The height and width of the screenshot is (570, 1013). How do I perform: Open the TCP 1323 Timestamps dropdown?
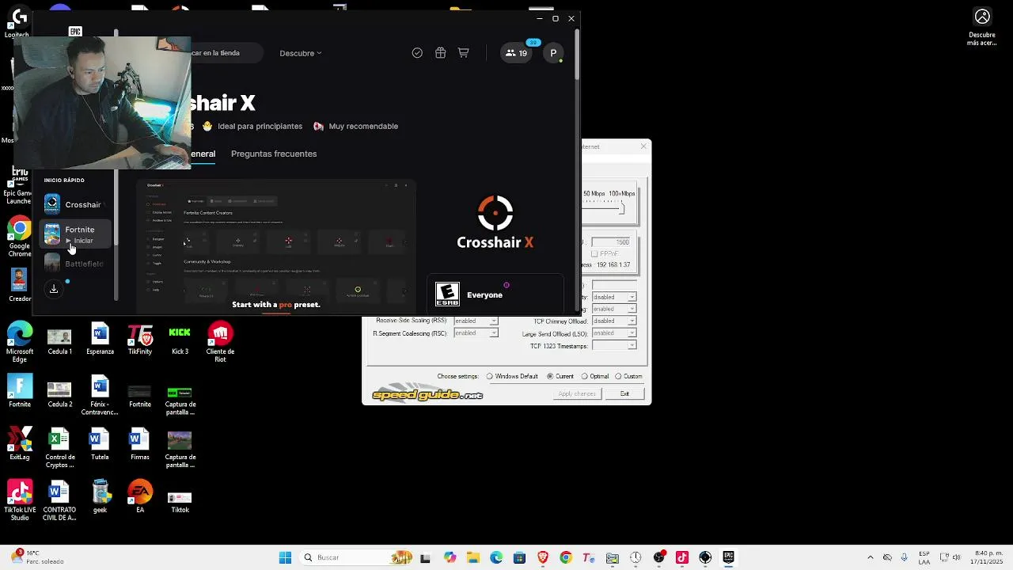pyautogui.click(x=614, y=346)
